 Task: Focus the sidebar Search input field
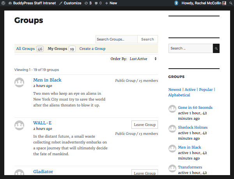(191, 48)
